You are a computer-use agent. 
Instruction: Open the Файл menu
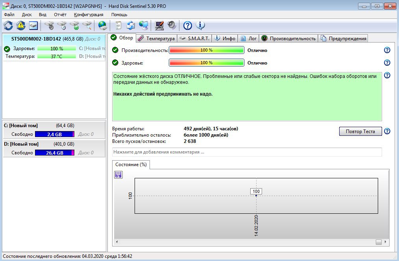pos(9,15)
